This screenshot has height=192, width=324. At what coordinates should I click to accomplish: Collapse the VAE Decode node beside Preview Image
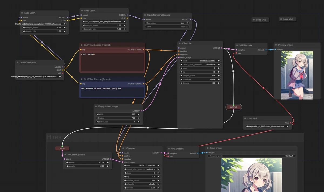(x=237, y=45)
